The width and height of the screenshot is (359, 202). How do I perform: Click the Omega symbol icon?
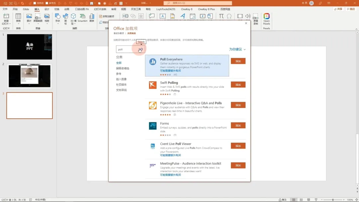(229, 16)
